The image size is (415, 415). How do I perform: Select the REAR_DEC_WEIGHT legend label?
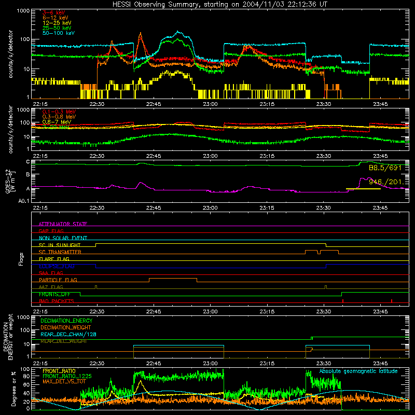coord(63,341)
